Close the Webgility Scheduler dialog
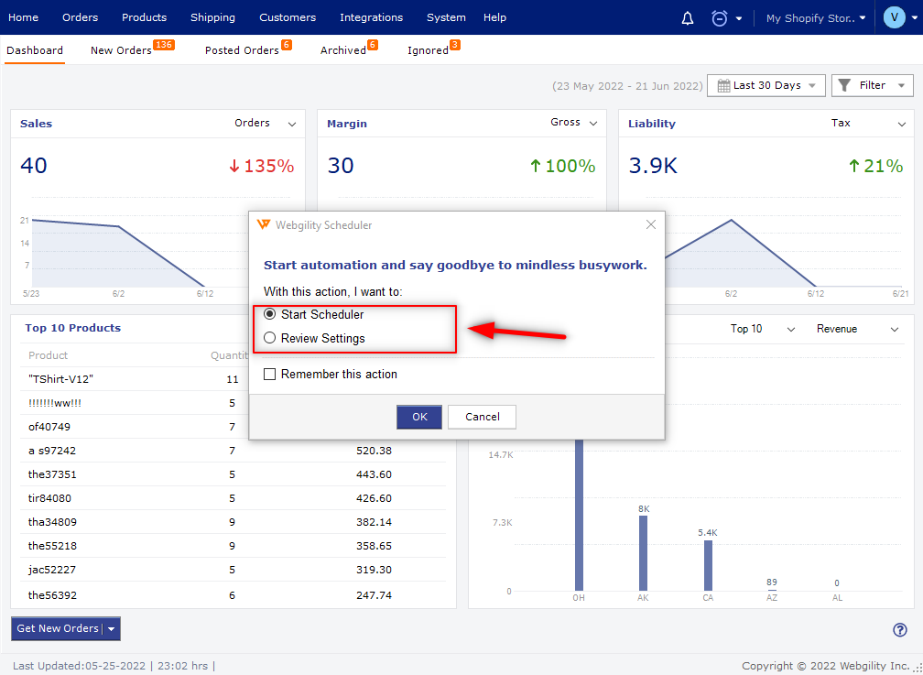 650,224
